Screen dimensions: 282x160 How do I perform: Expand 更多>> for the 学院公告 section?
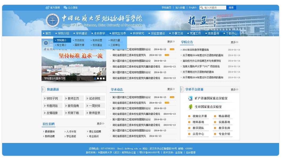tap(235, 42)
